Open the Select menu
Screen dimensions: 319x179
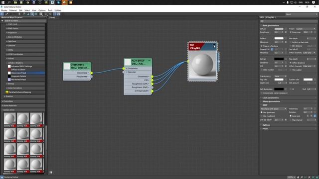point(27,10)
